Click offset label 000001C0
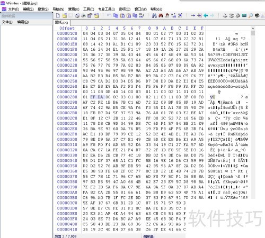Screen dimensions: 265x238 (x=67, y=33)
